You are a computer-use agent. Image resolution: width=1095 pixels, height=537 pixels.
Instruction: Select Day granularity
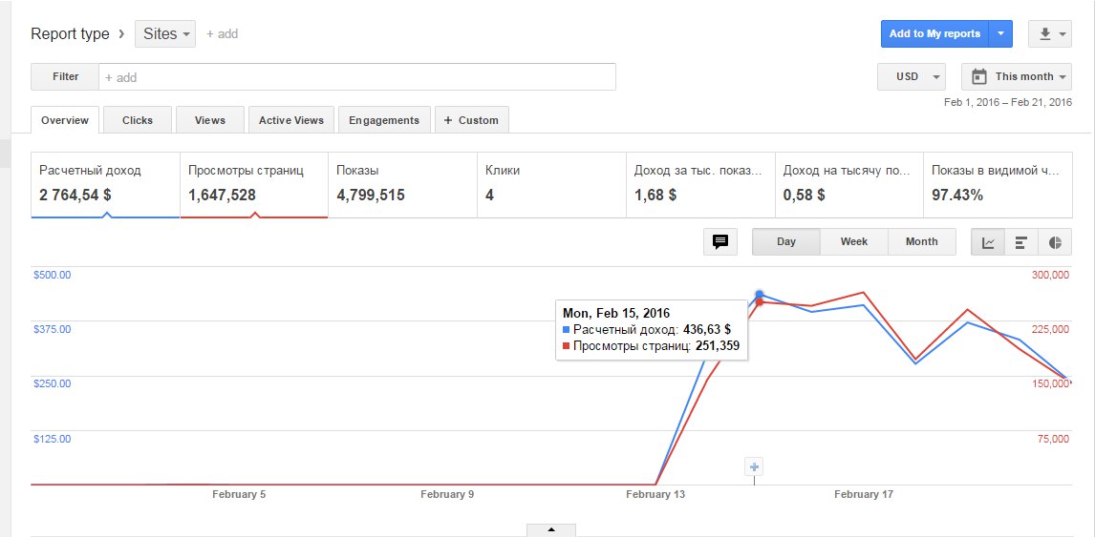tap(785, 242)
